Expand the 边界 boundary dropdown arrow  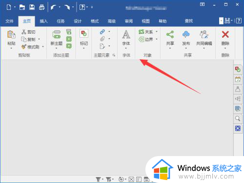pos(157,39)
